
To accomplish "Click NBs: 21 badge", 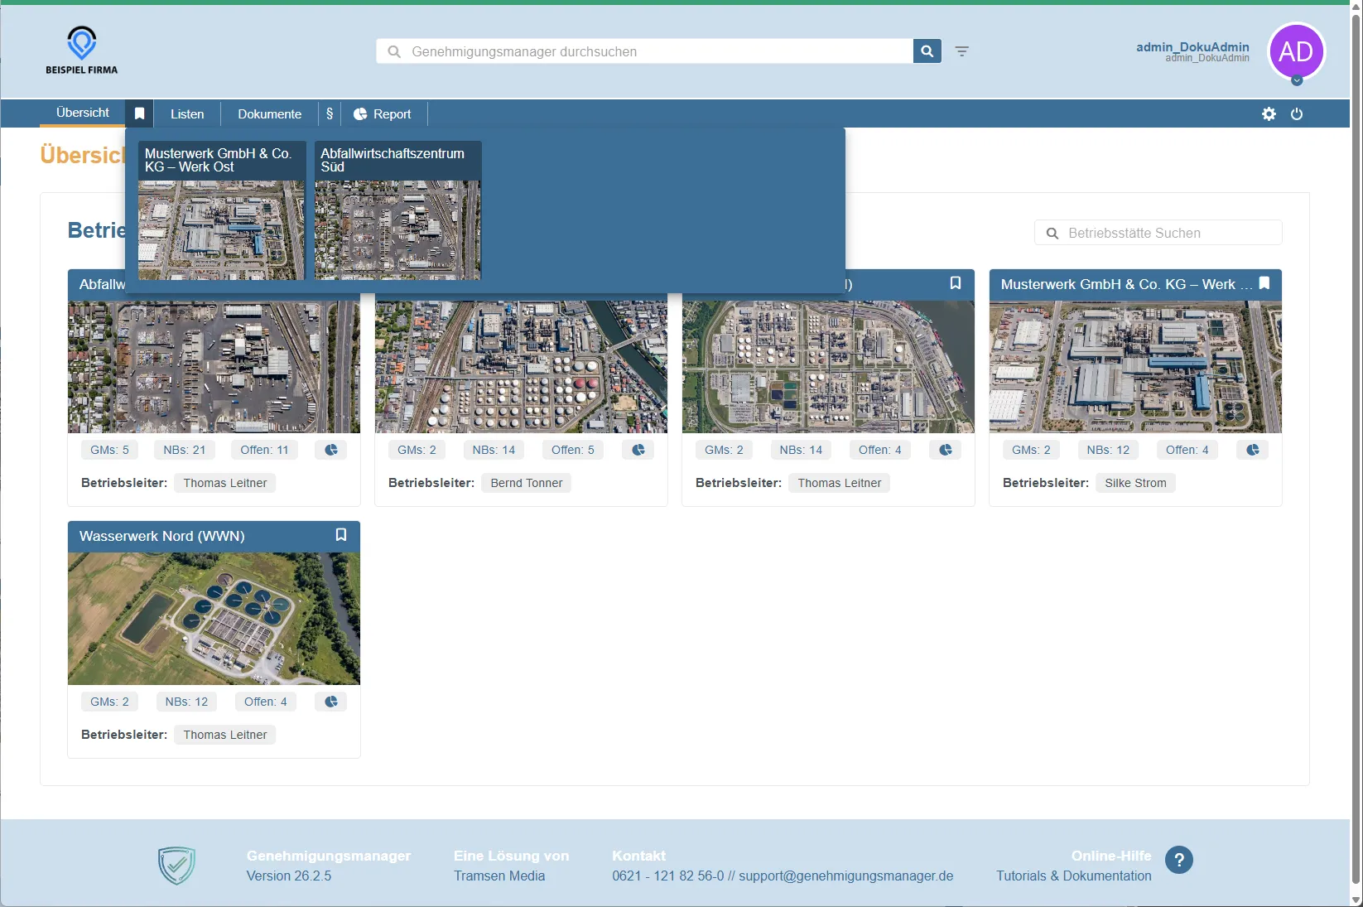I will 185,450.
